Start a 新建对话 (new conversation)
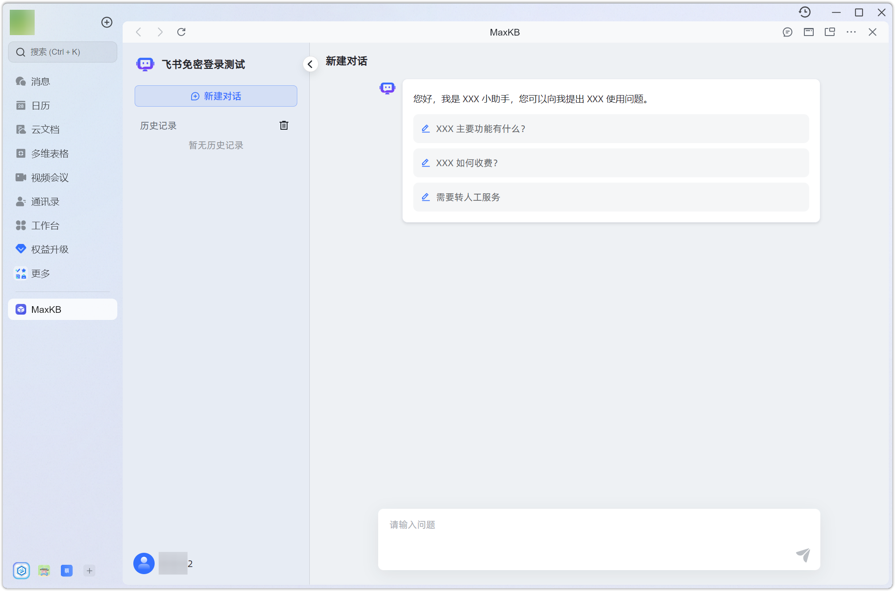The width and height of the screenshot is (895, 591). pyautogui.click(x=216, y=96)
